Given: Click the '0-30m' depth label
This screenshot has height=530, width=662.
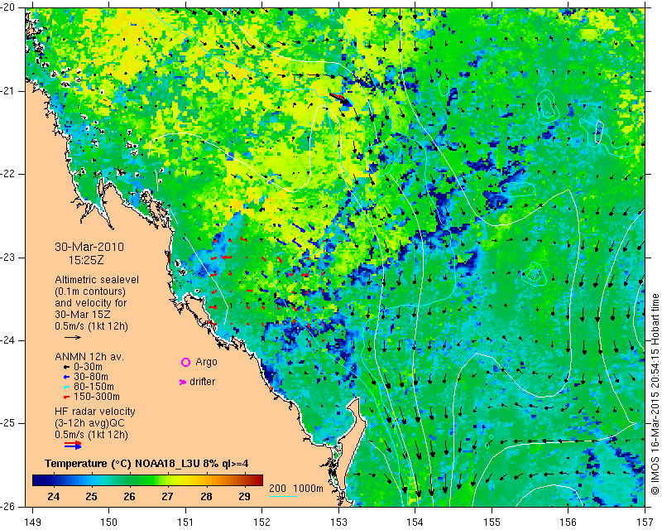Looking at the screenshot, I should click(88, 367).
